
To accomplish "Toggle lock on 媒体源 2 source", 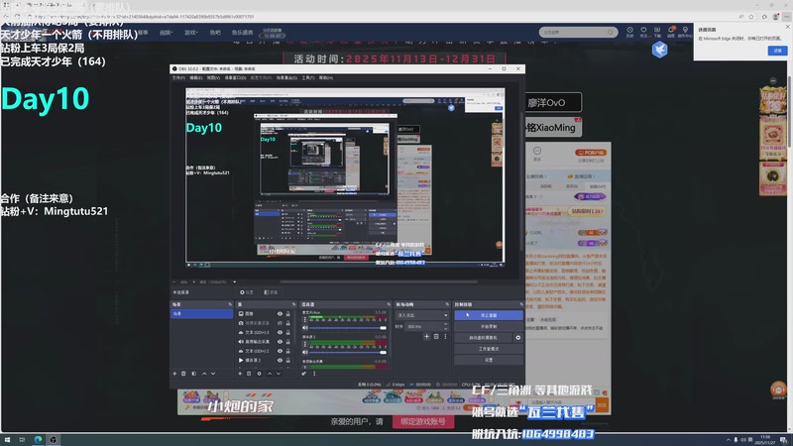I will [x=288, y=361].
